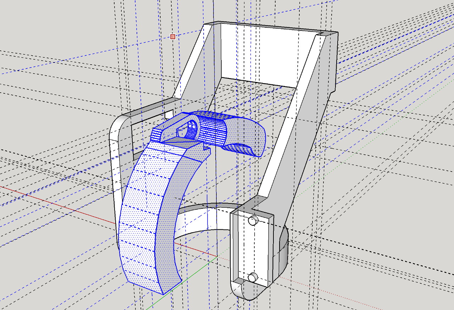The height and width of the screenshot is (310, 454).
Task: Click the red square guide point marker
Action: point(173,37)
